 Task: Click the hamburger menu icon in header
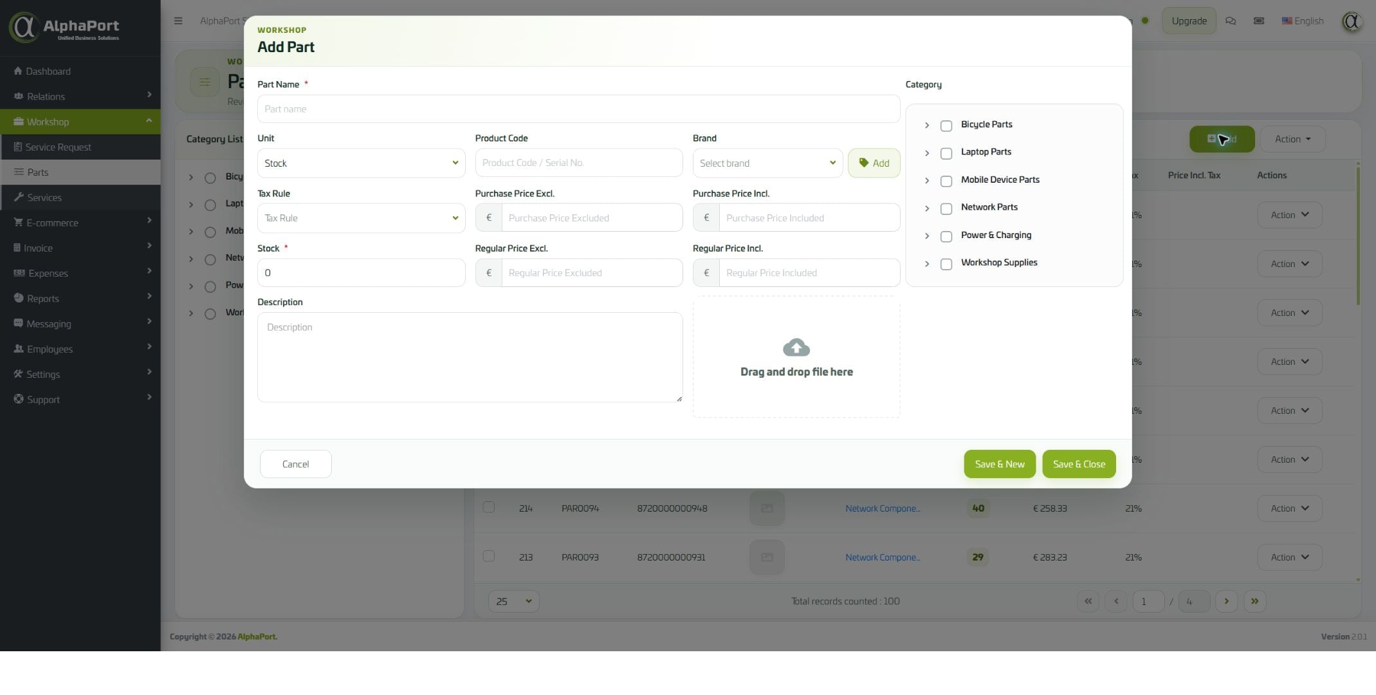pos(178,21)
